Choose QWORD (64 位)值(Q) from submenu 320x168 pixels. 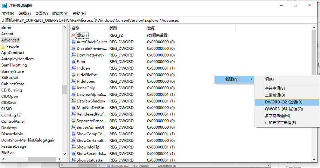click(286, 109)
